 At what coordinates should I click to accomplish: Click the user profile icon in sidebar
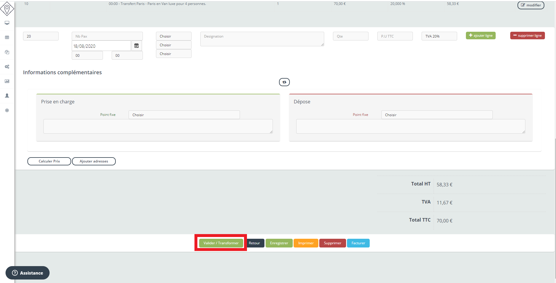click(7, 96)
